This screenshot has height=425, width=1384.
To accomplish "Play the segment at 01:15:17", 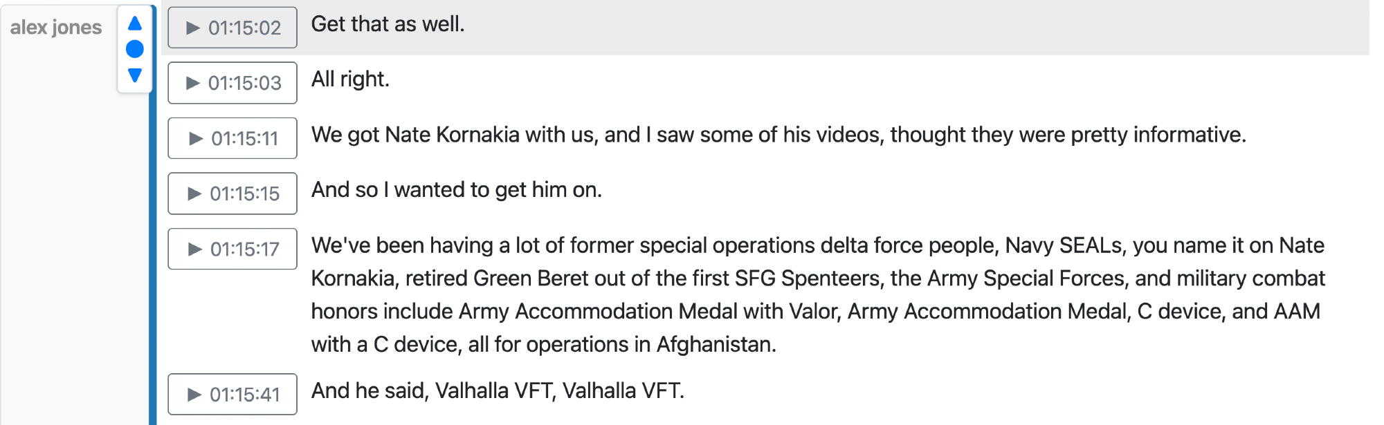I will (x=233, y=249).
